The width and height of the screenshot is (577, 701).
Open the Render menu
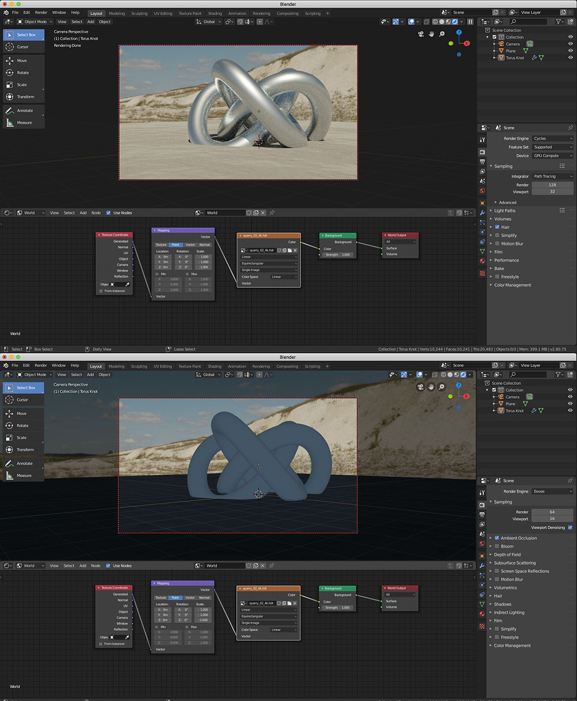click(40, 12)
